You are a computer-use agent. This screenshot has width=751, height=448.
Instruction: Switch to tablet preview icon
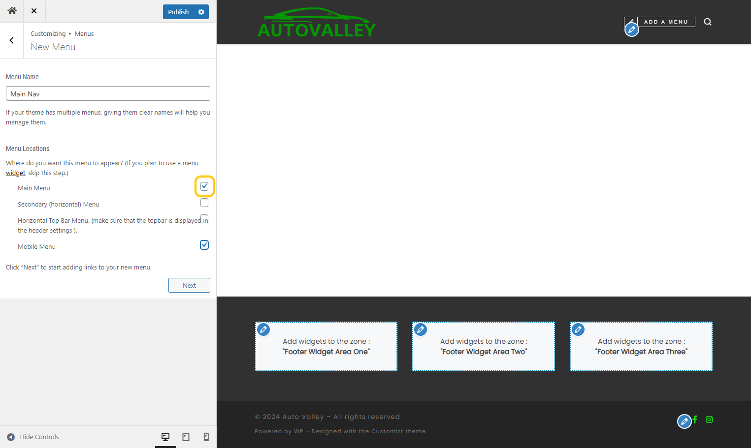pos(186,437)
